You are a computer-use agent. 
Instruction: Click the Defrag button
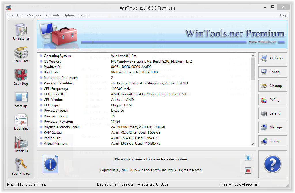[x=273, y=99]
